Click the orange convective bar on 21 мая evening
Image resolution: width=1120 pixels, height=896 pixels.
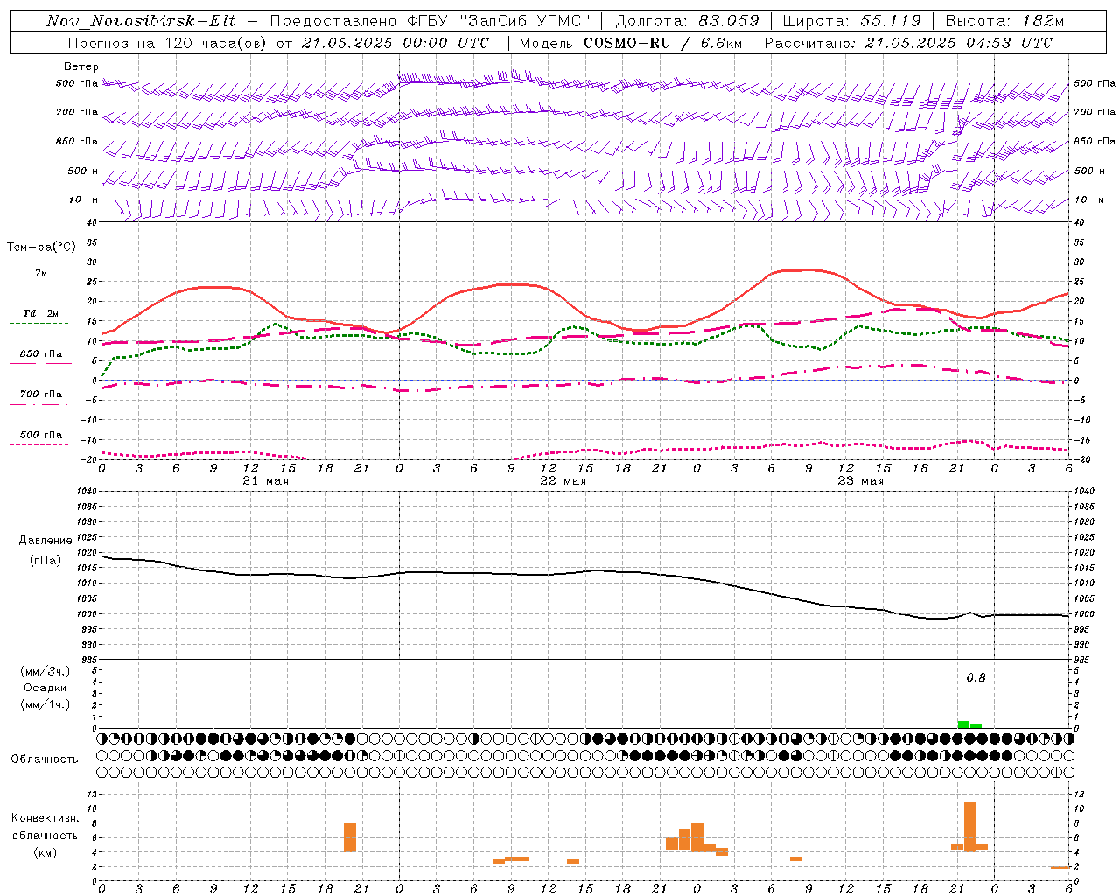coord(350,837)
